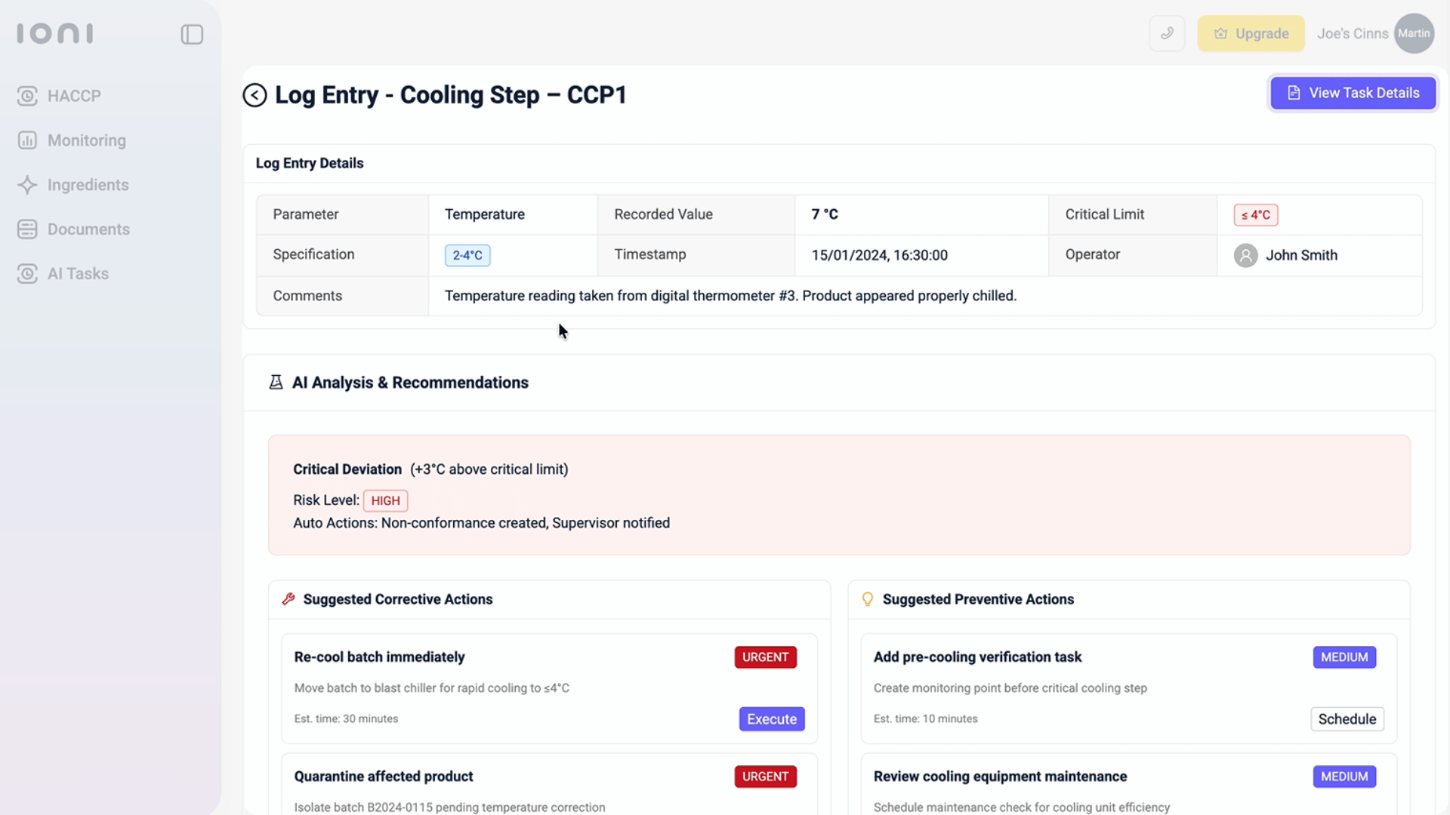
Task: Select the AI Tasks sidebar item
Action: coord(78,274)
